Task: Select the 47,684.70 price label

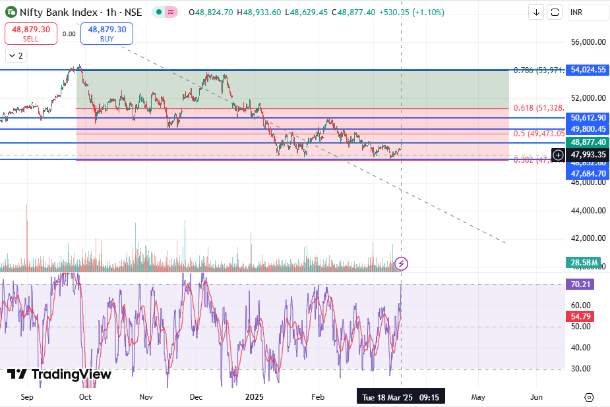Action: [x=588, y=174]
